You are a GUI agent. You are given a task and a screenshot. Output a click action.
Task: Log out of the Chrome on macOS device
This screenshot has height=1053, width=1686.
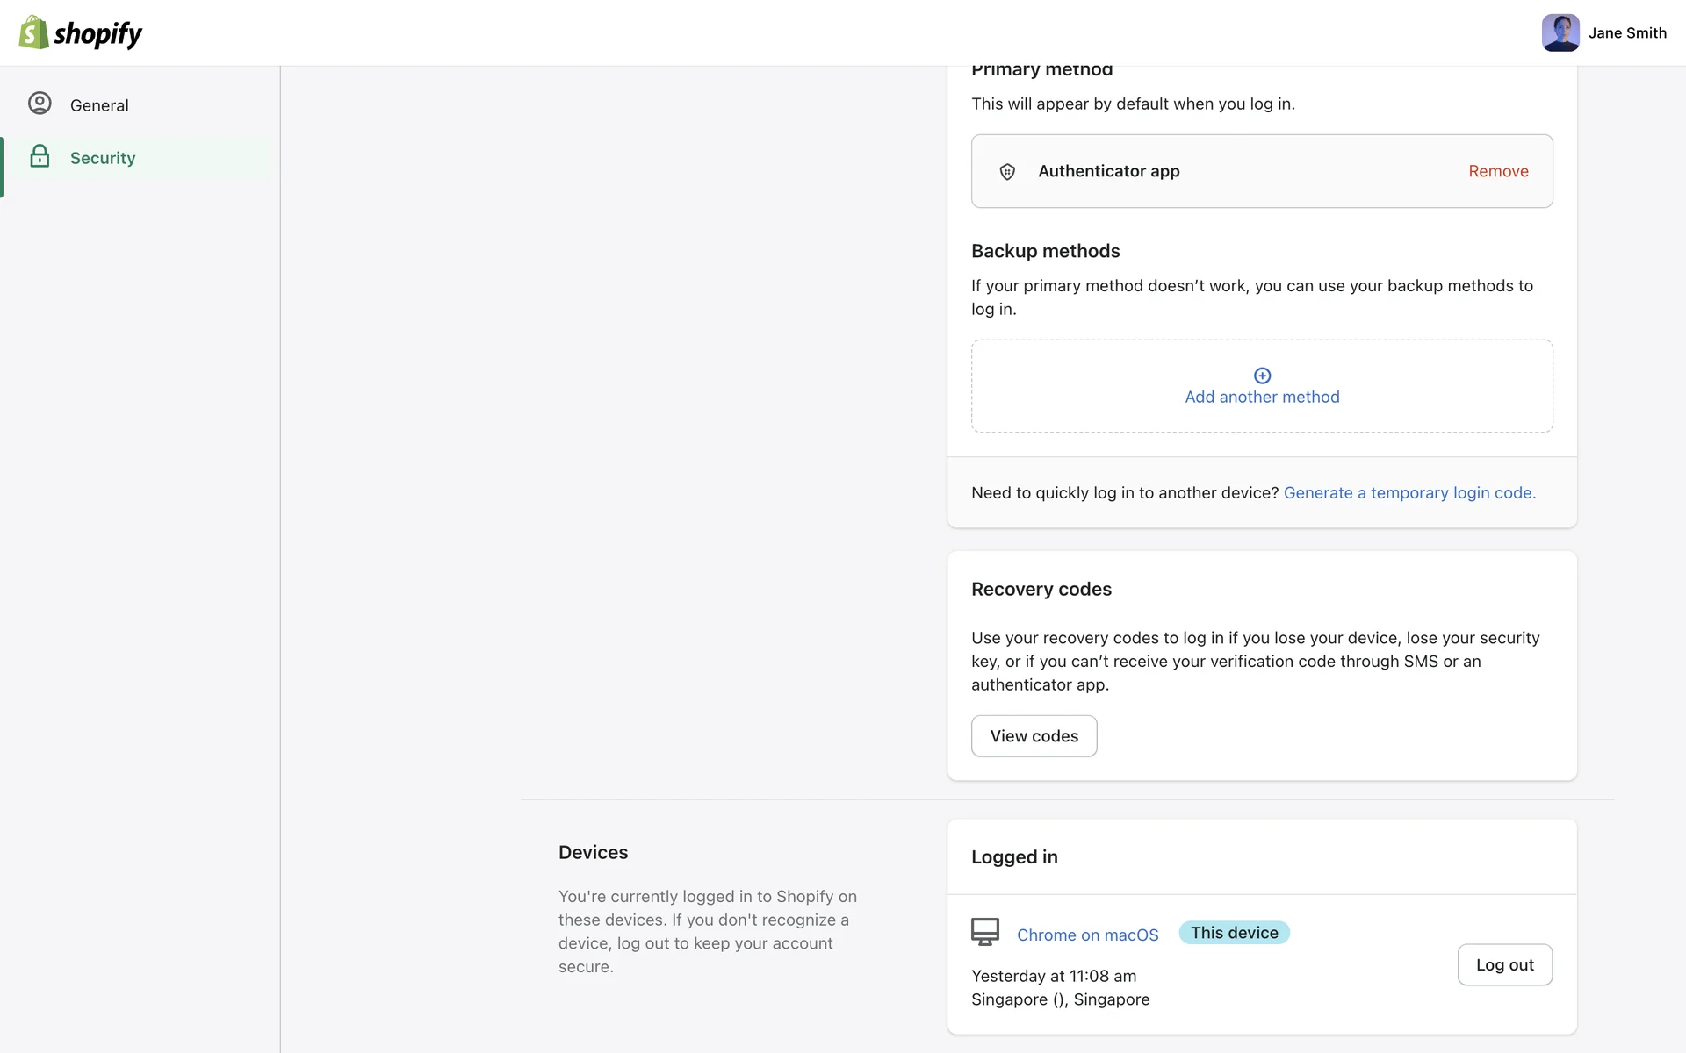(1503, 964)
